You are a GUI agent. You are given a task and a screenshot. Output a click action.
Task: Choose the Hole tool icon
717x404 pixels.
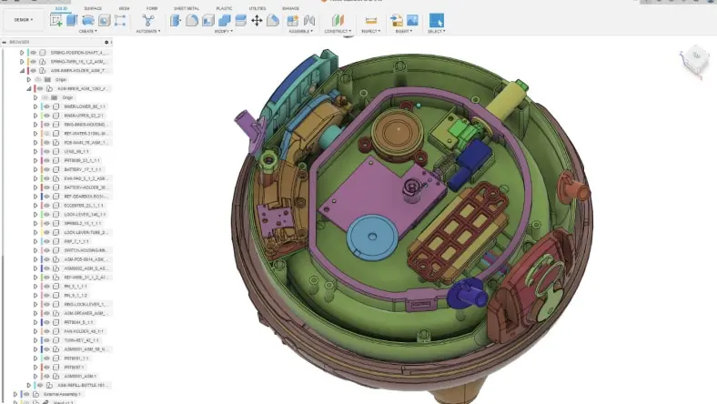click(x=105, y=20)
